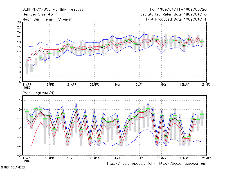Click 16APR tick label on precipitation chart
This screenshot has width=225, height=169.
coord(49,158)
